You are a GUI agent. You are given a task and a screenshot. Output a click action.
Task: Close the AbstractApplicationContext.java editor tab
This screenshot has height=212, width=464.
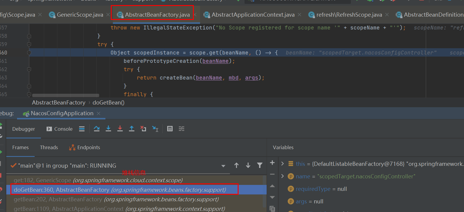[299, 15]
